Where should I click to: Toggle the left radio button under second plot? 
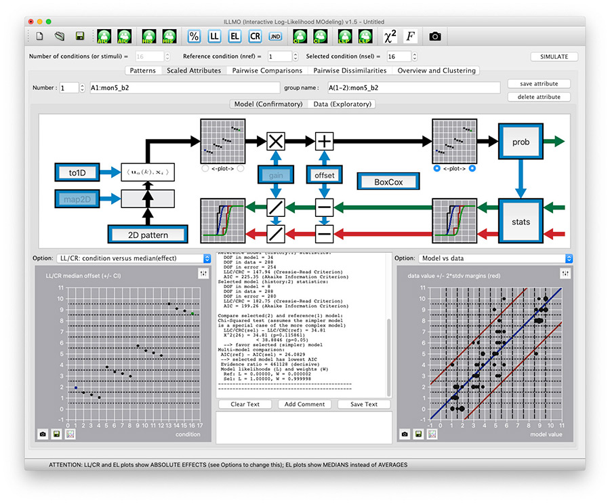(437, 168)
